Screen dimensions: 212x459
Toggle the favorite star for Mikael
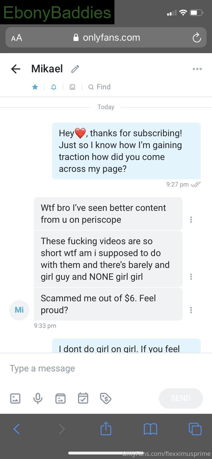click(35, 87)
